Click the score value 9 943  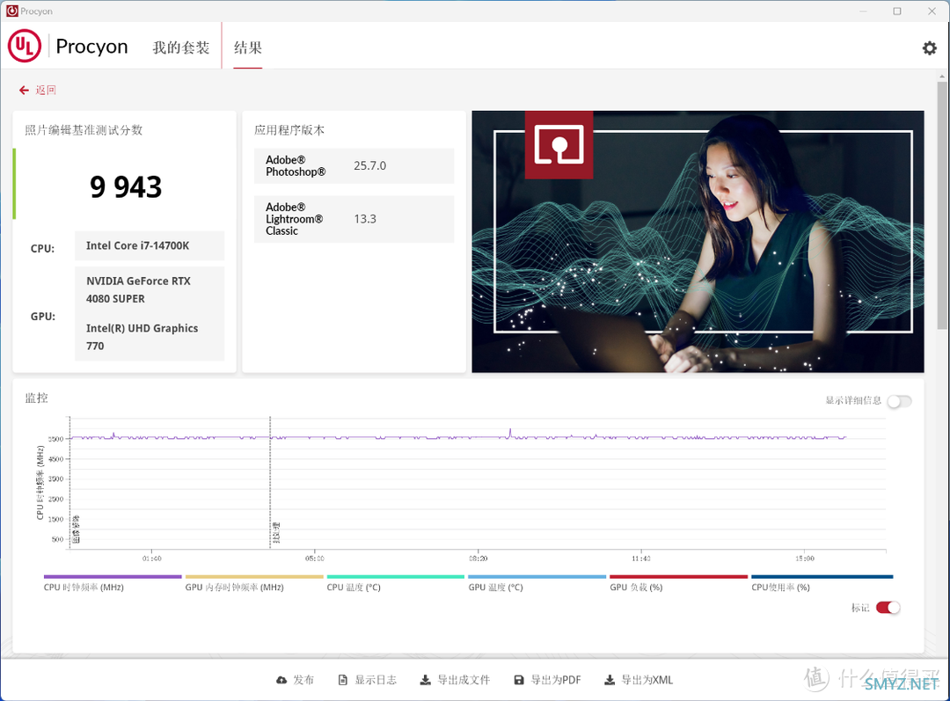tap(126, 186)
